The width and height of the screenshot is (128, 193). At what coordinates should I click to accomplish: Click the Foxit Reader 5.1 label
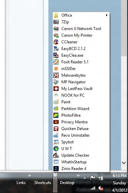[75, 62]
